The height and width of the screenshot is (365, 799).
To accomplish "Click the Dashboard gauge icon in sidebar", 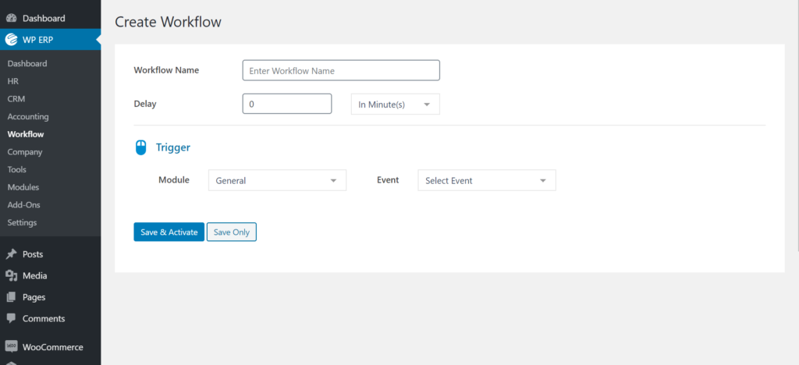I will pos(11,18).
